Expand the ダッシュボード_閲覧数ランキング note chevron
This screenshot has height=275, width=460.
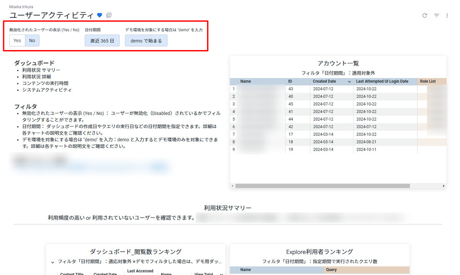pos(52,262)
